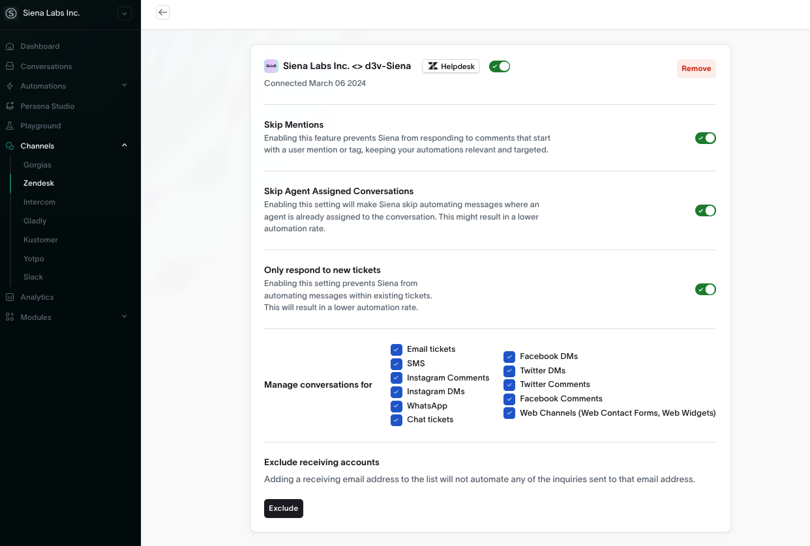Click the Siena Labs logo icon

click(x=10, y=13)
